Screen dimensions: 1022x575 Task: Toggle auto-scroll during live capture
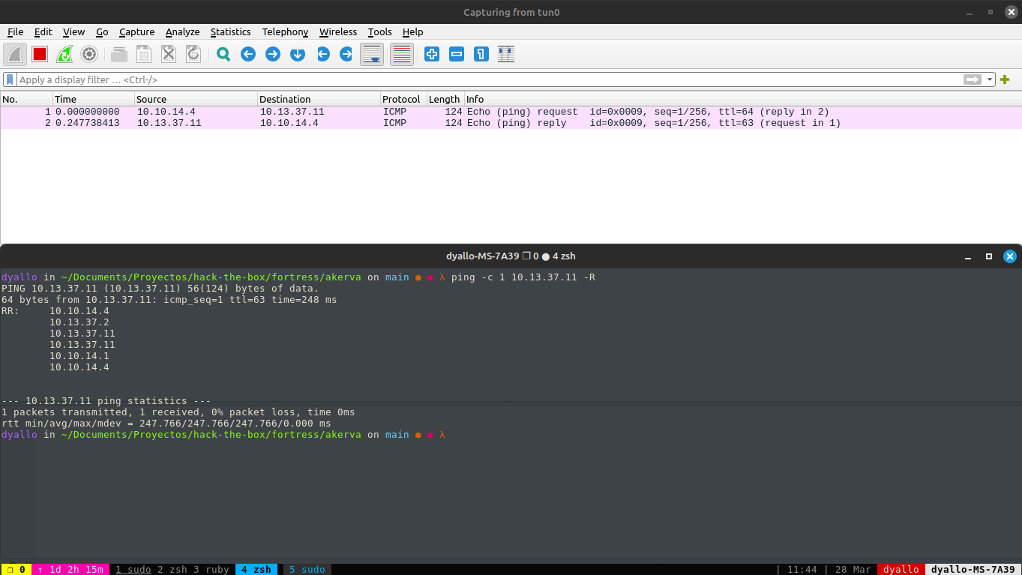click(372, 54)
